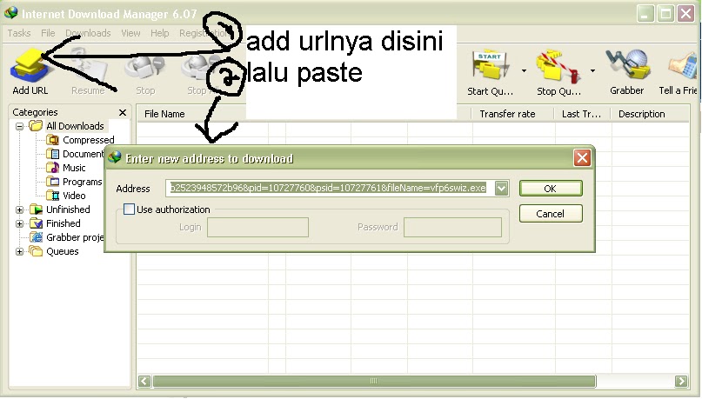Open the Grabber tool
The width and height of the screenshot is (702, 399).
pyautogui.click(x=627, y=71)
